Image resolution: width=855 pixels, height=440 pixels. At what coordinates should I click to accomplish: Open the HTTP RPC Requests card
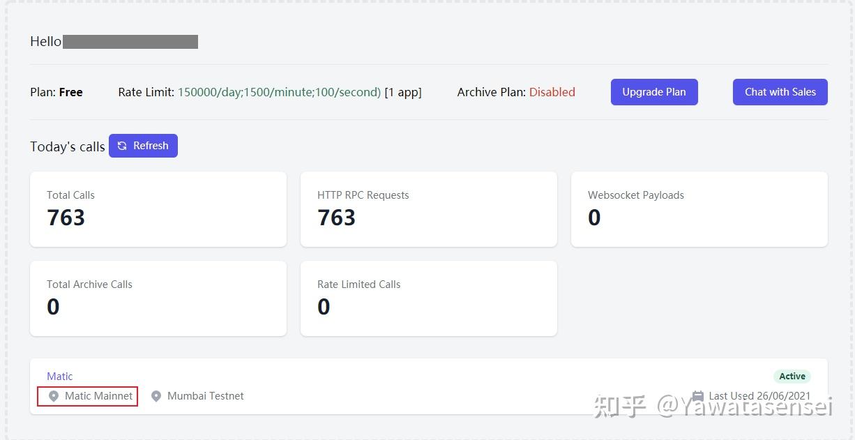pos(429,209)
